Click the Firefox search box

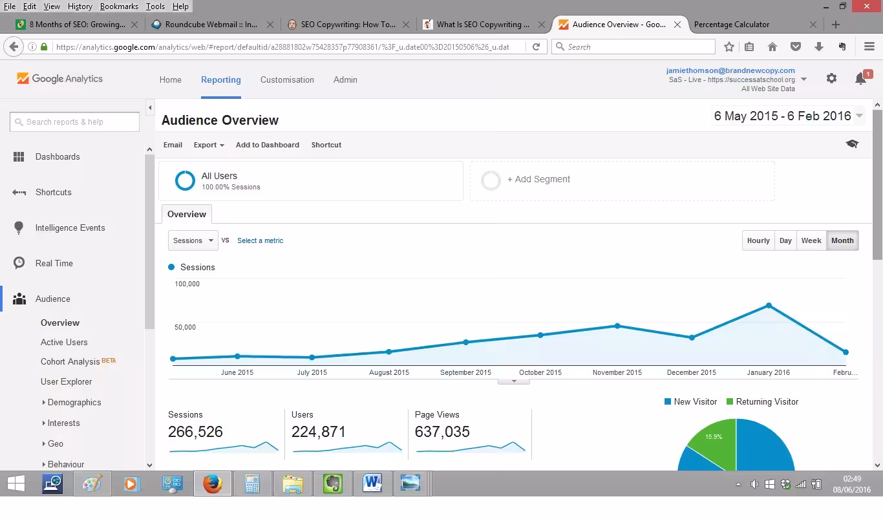click(633, 47)
